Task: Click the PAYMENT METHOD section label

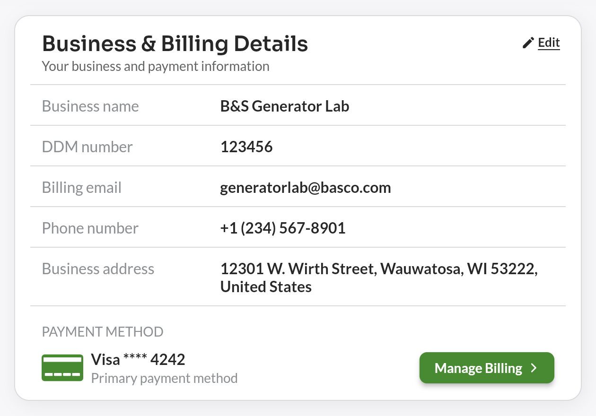Action: tap(103, 332)
